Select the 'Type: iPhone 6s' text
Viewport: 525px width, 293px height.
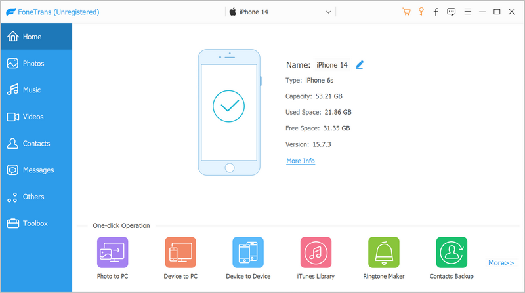point(309,80)
